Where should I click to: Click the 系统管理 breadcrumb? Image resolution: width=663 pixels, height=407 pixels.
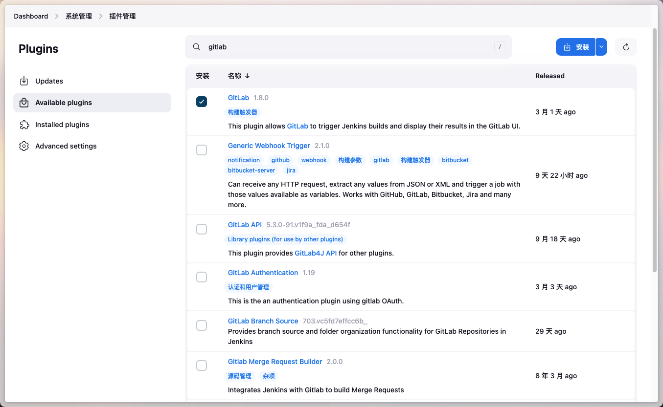tap(79, 16)
